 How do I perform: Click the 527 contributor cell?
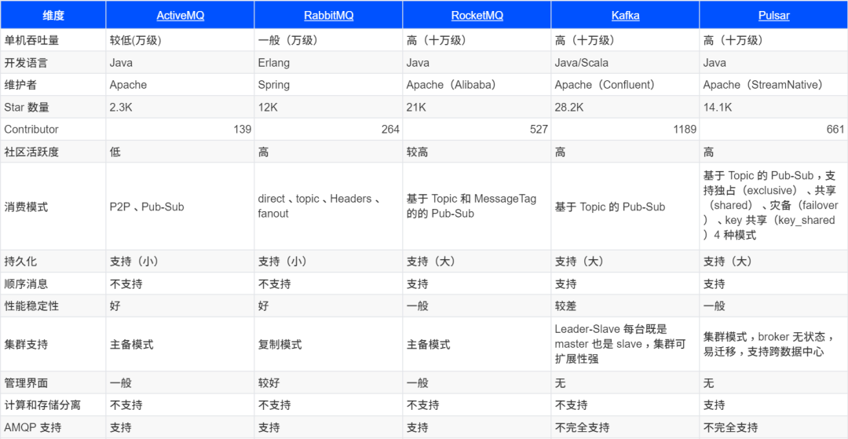[477, 130]
